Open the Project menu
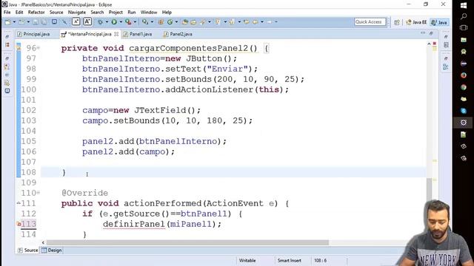 [116, 13]
